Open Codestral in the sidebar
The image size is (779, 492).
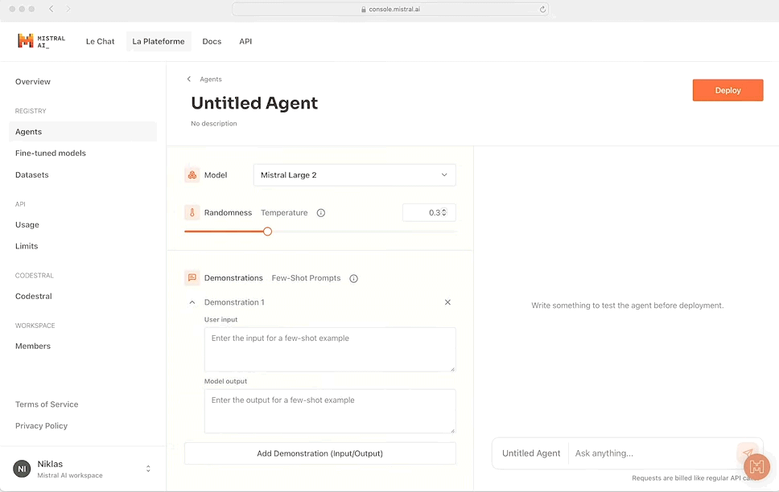coord(33,296)
